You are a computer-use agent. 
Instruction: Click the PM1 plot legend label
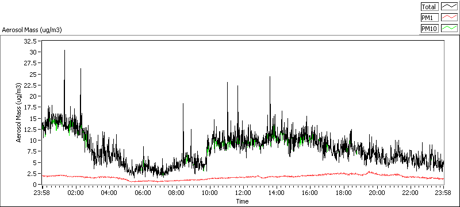430,18
